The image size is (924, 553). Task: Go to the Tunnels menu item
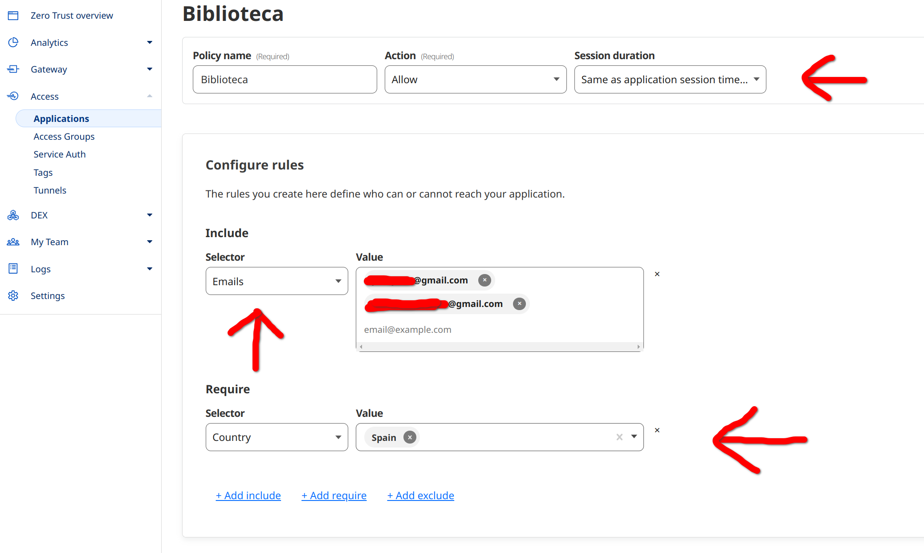tap(50, 190)
